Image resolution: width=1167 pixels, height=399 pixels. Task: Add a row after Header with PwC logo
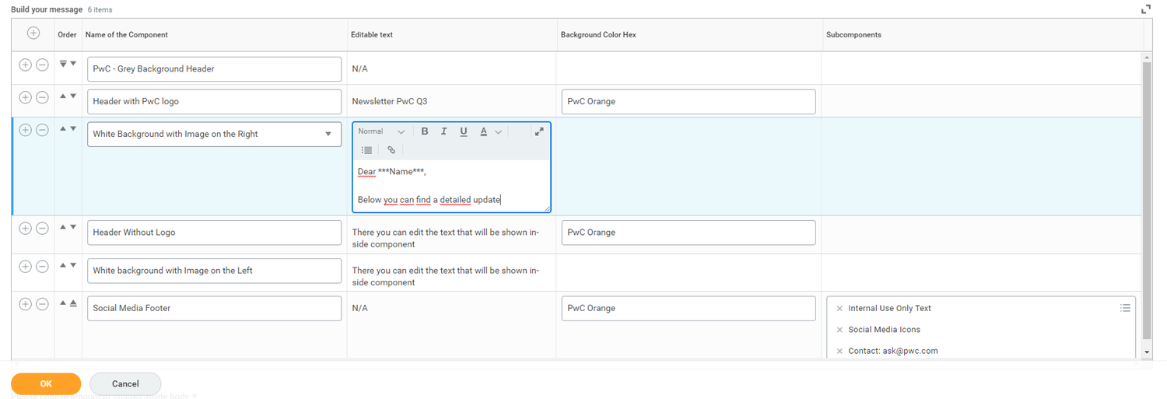(25, 97)
